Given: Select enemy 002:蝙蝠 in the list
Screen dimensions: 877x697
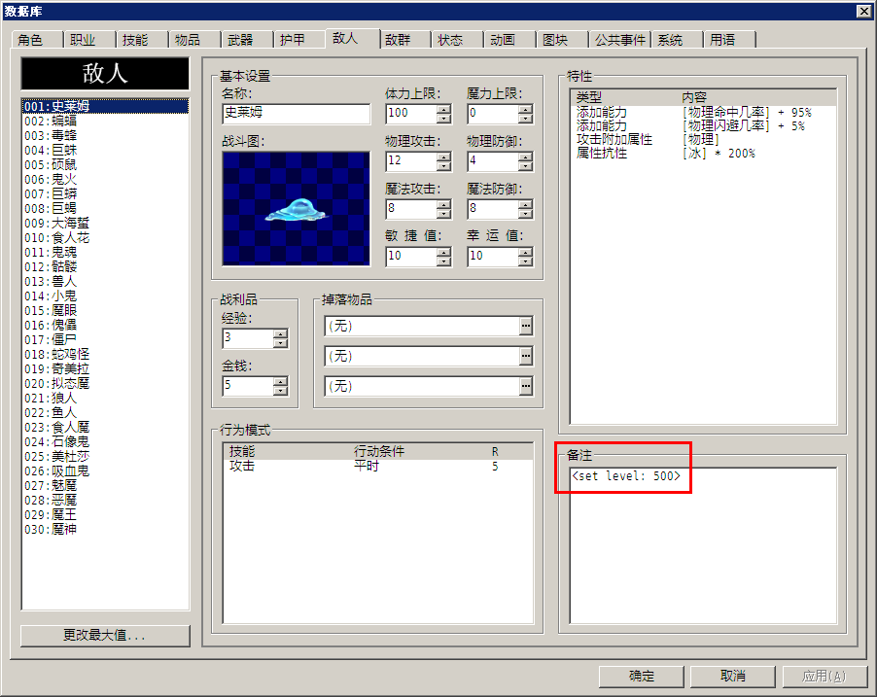Looking at the screenshot, I should pos(105,121).
